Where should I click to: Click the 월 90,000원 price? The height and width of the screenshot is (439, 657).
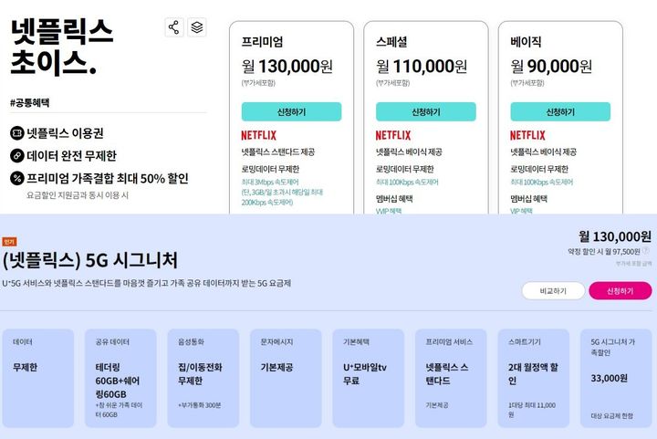pyautogui.click(x=551, y=67)
